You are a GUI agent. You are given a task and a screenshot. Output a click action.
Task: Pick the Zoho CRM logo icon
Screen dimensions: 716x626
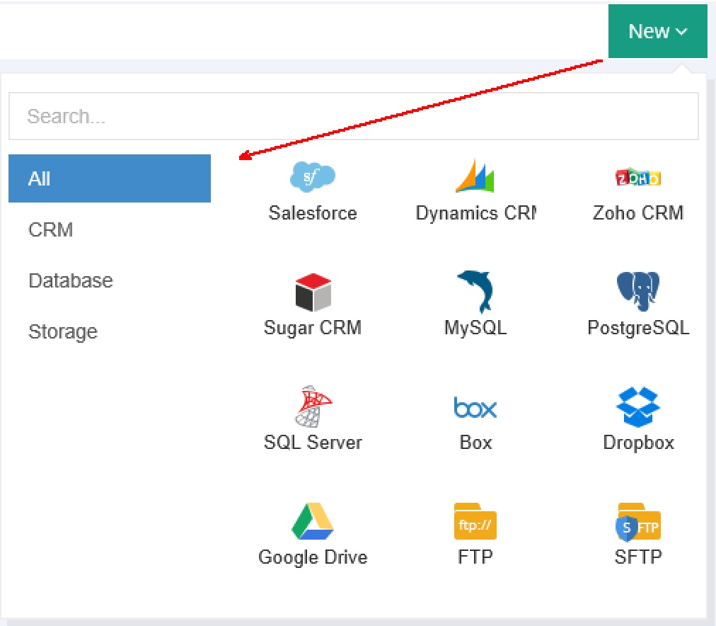(638, 177)
